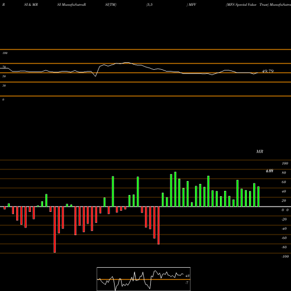Click the -100 label on the MR axis

pos(285,257)
